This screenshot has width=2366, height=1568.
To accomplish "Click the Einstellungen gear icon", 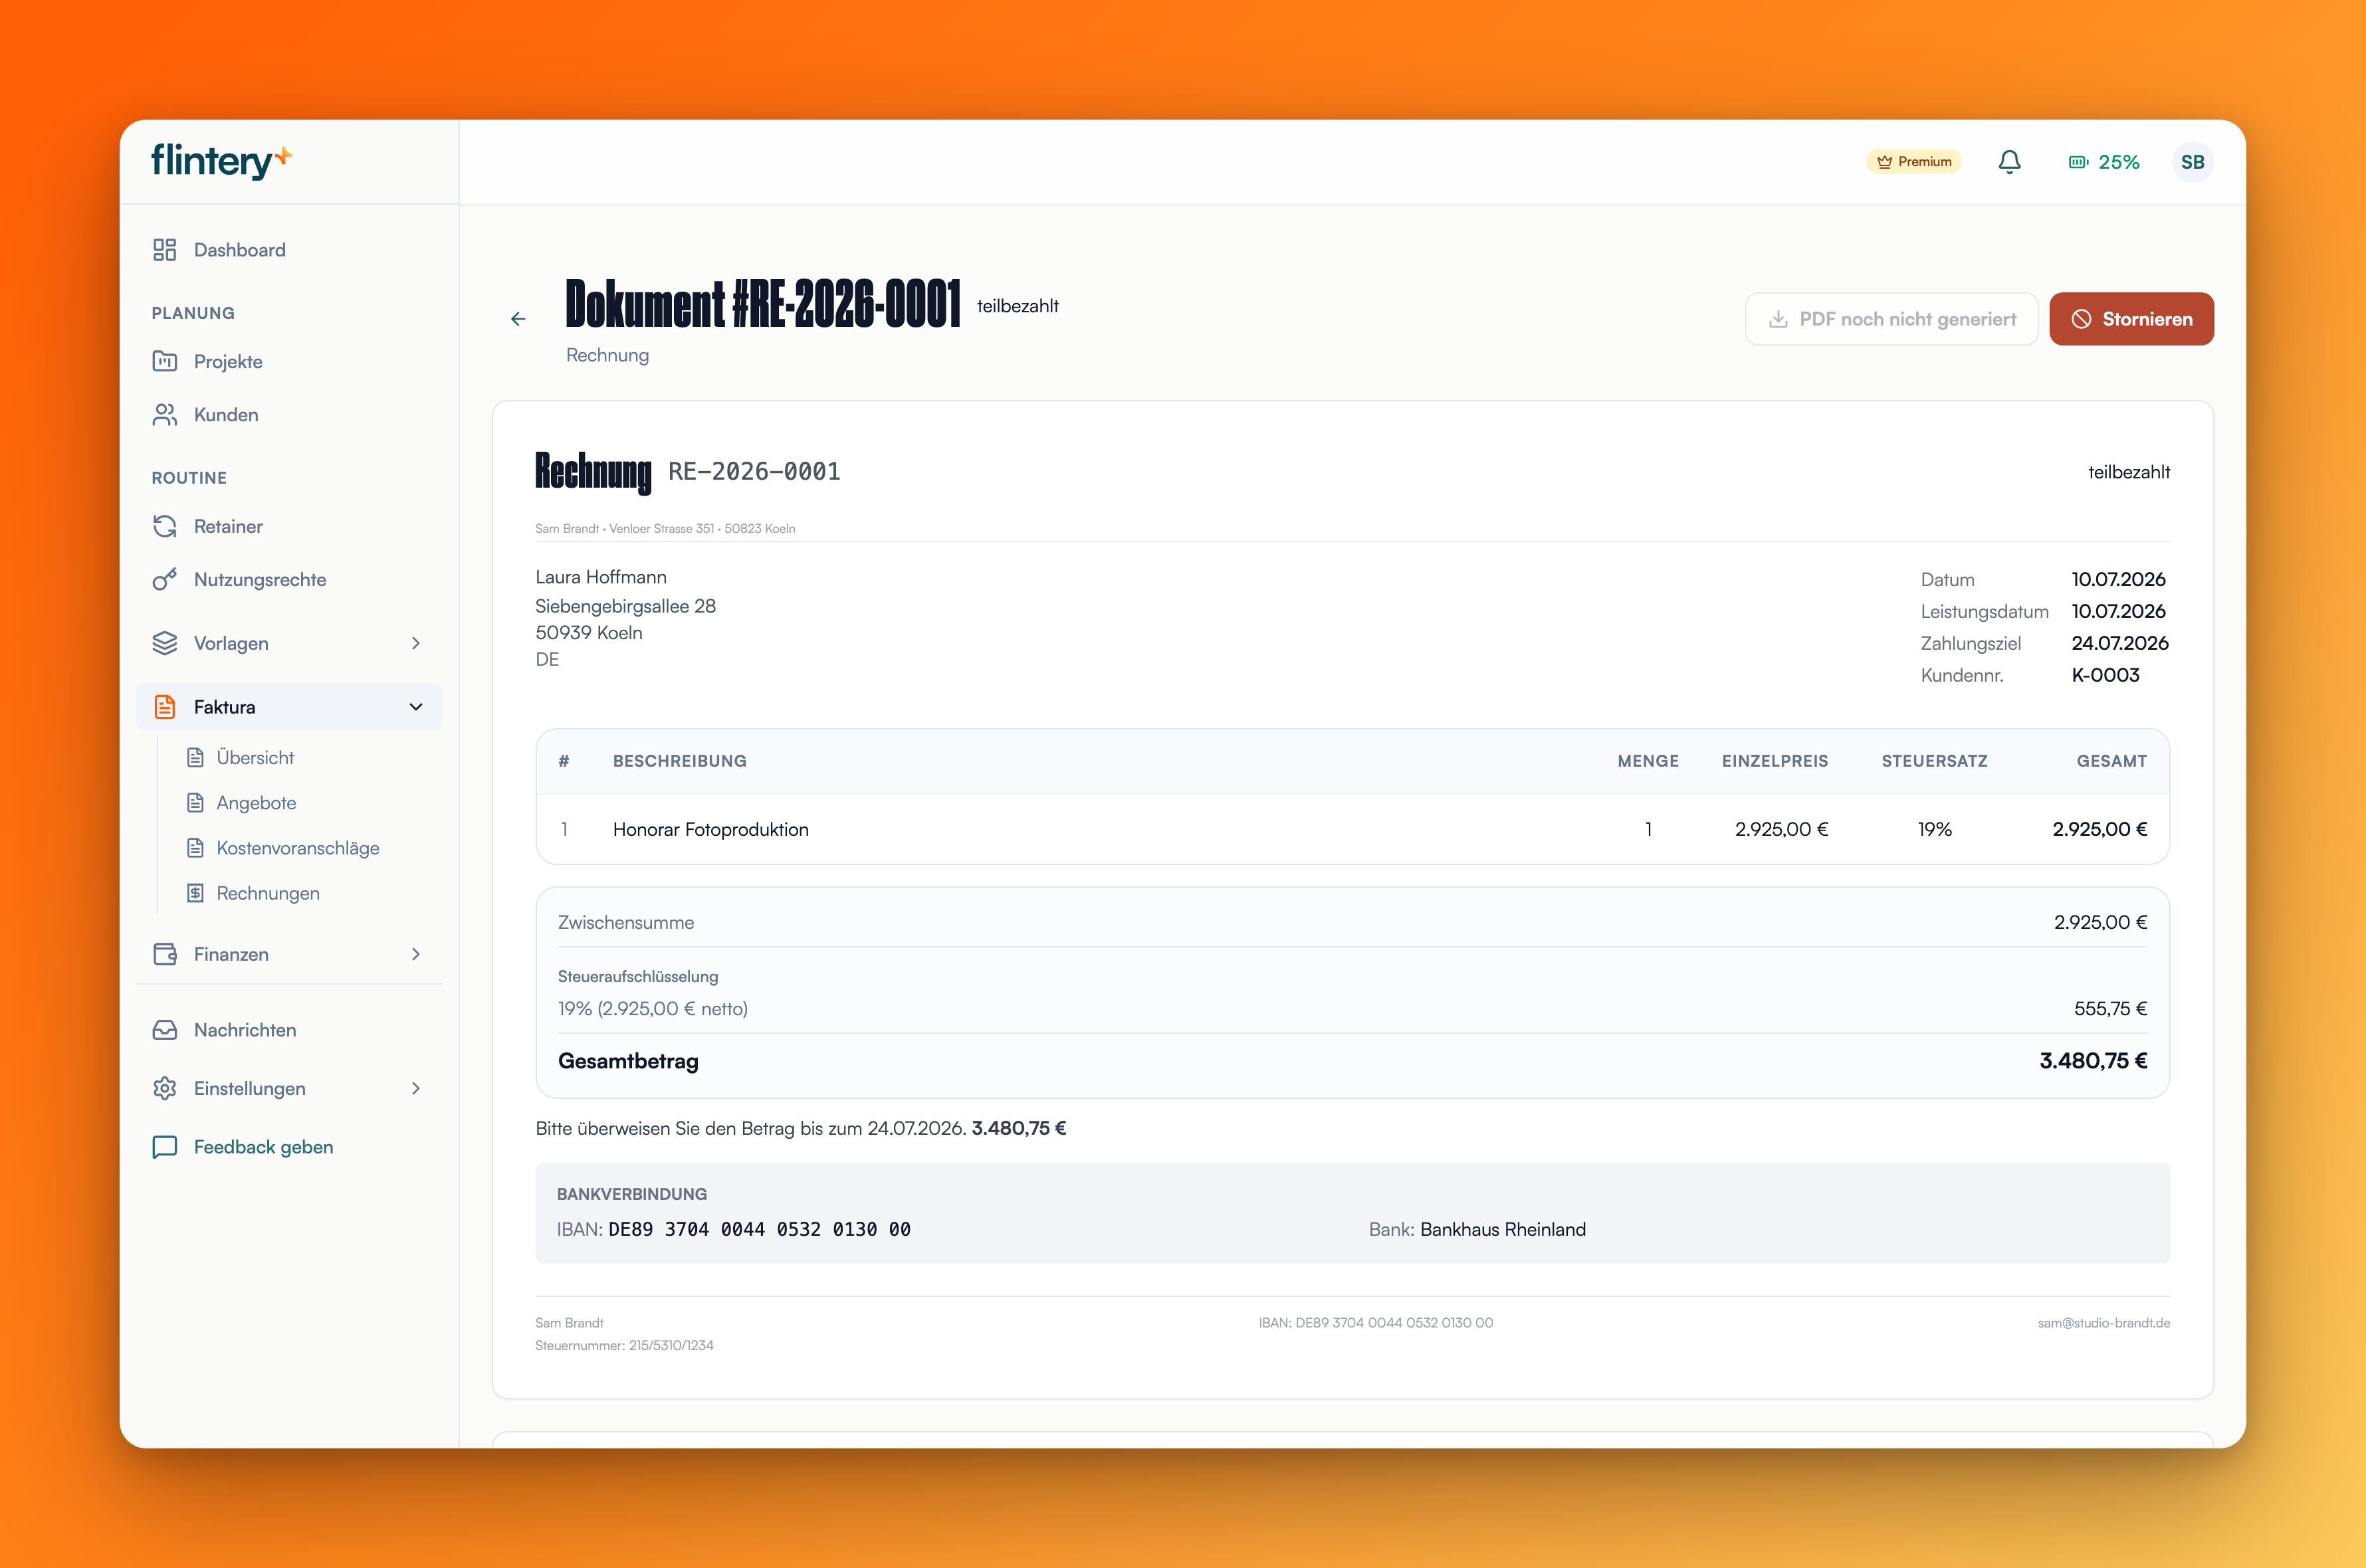I will (x=165, y=1088).
